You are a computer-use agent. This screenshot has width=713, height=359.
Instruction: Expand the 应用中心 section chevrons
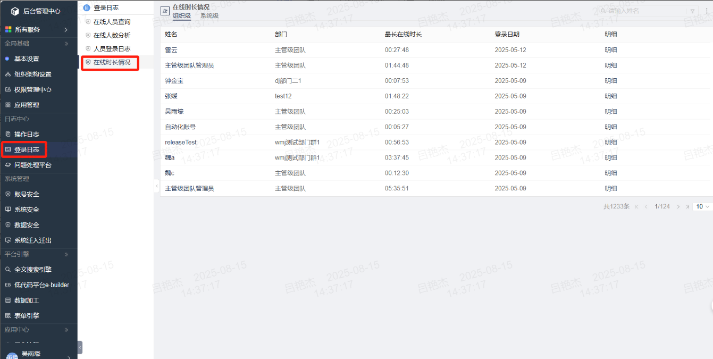[66, 330]
